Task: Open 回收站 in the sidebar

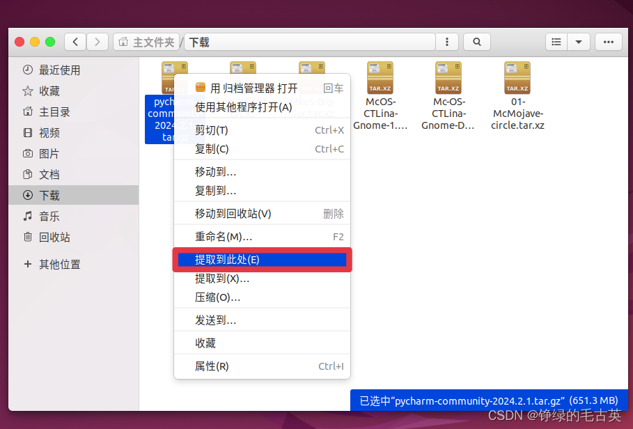Action: pyautogui.click(x=74, y=237)
